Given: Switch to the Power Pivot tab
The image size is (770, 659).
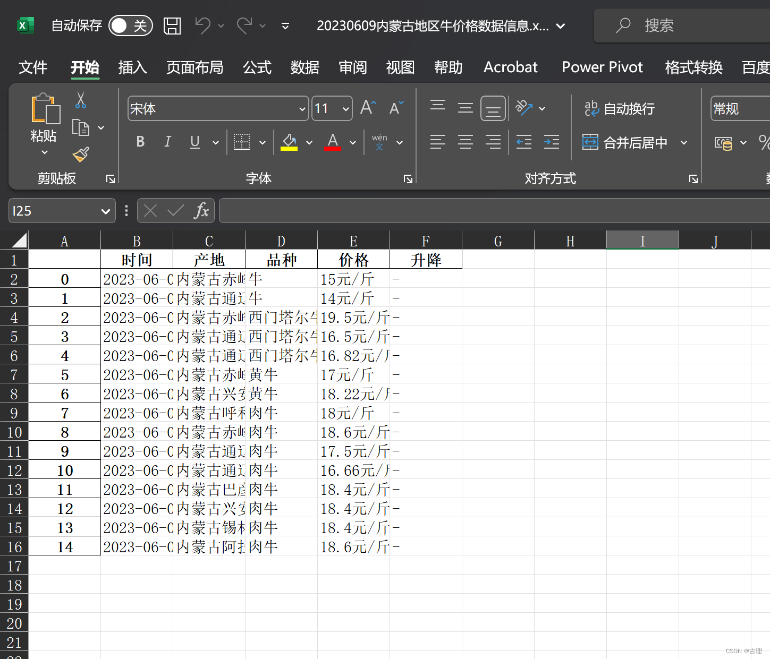Looking at the screenshot, I should (602, 67).
